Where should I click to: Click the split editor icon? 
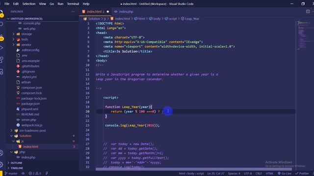[x=308, y=12]
